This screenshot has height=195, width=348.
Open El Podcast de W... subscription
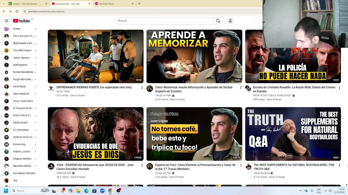(x=20, y=108)
